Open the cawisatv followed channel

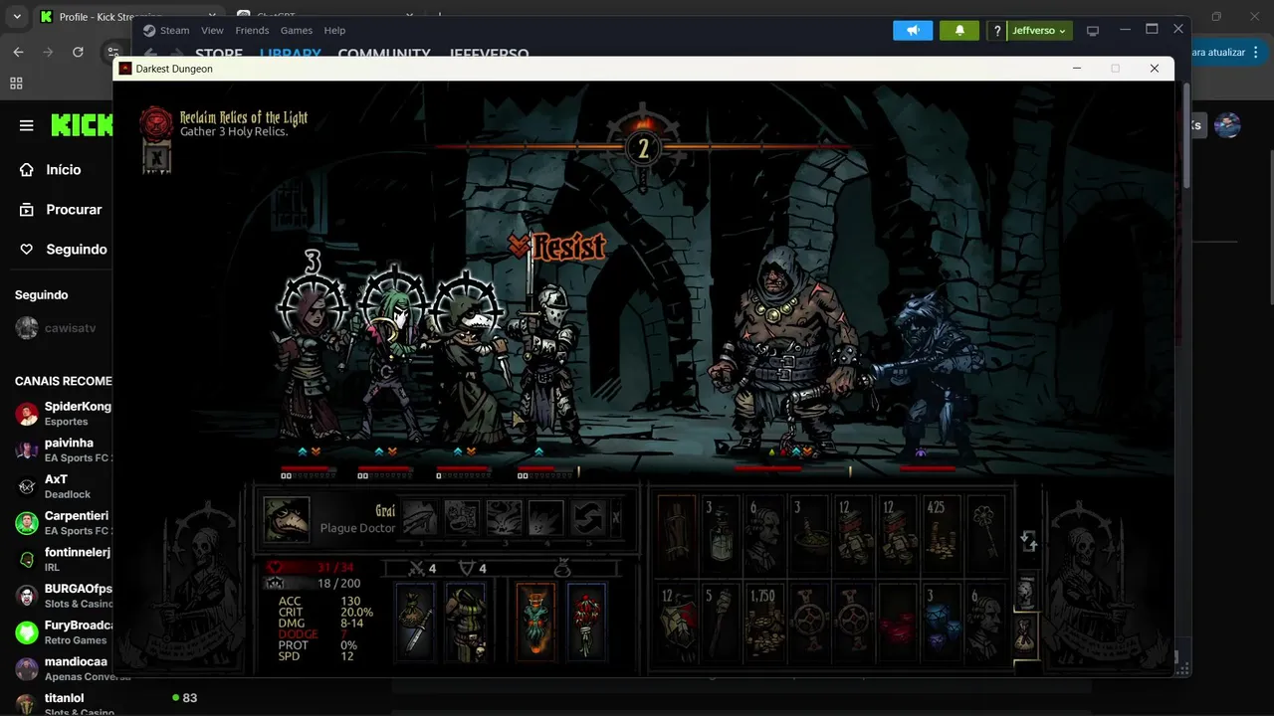coord(56,328)
